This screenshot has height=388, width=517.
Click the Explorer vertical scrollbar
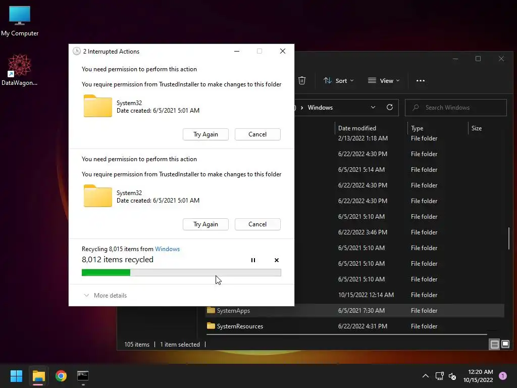pyautogui.click(x=509, y=238)
